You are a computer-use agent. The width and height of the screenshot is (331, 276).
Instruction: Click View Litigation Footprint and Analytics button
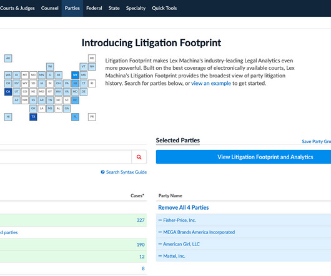244,157
